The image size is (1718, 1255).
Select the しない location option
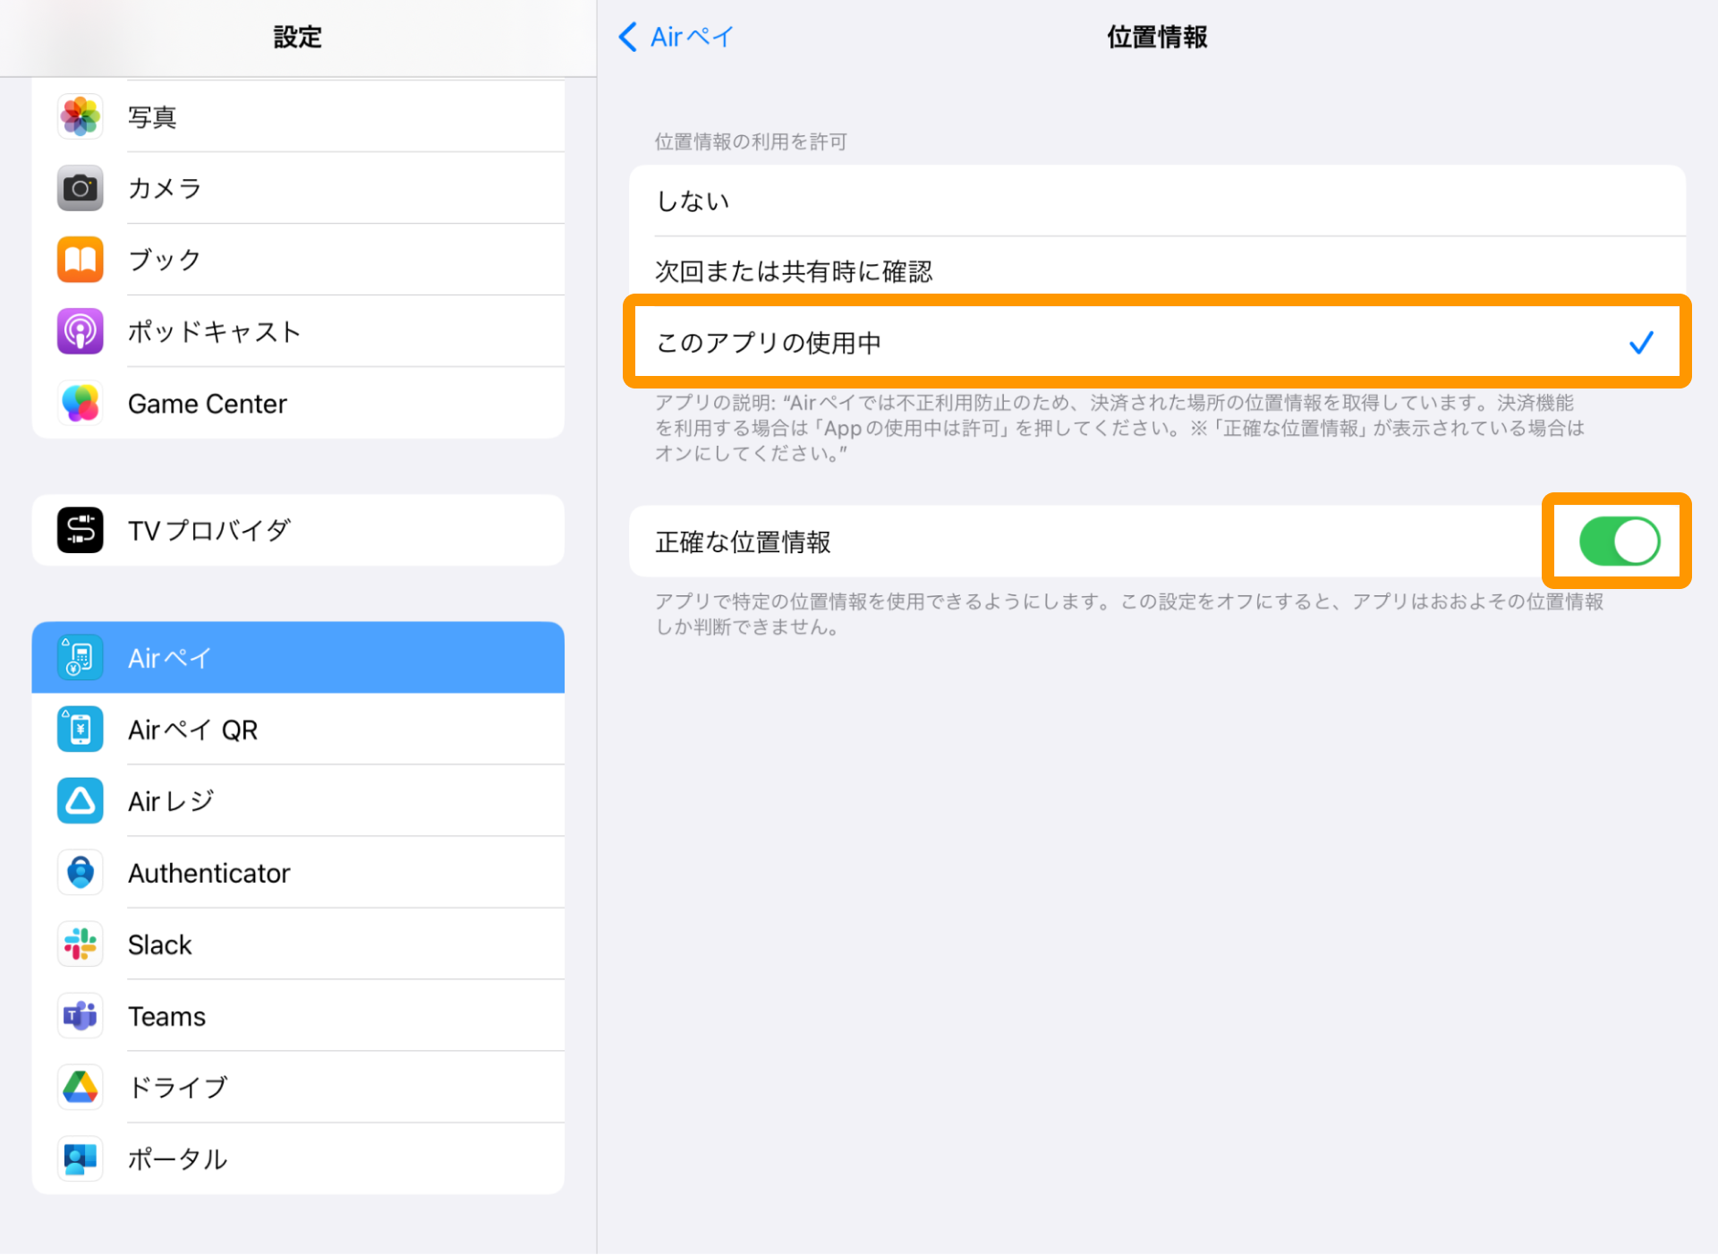click(1157, 201)
